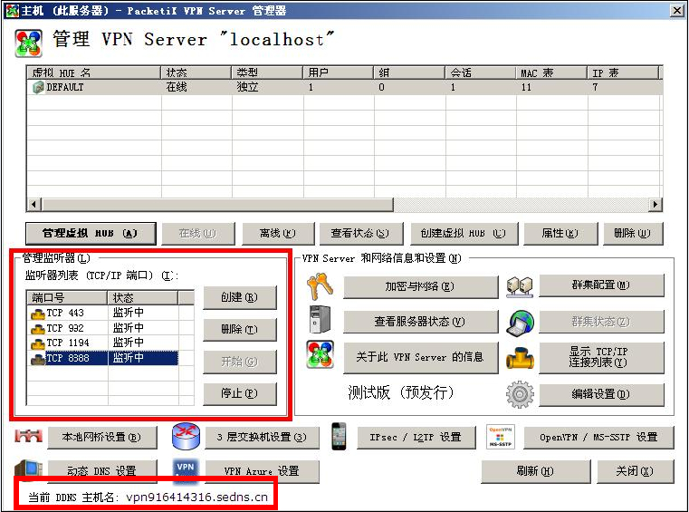Open 加密与网络 settings
Screen dimensions: 689x512
[420, 286]
